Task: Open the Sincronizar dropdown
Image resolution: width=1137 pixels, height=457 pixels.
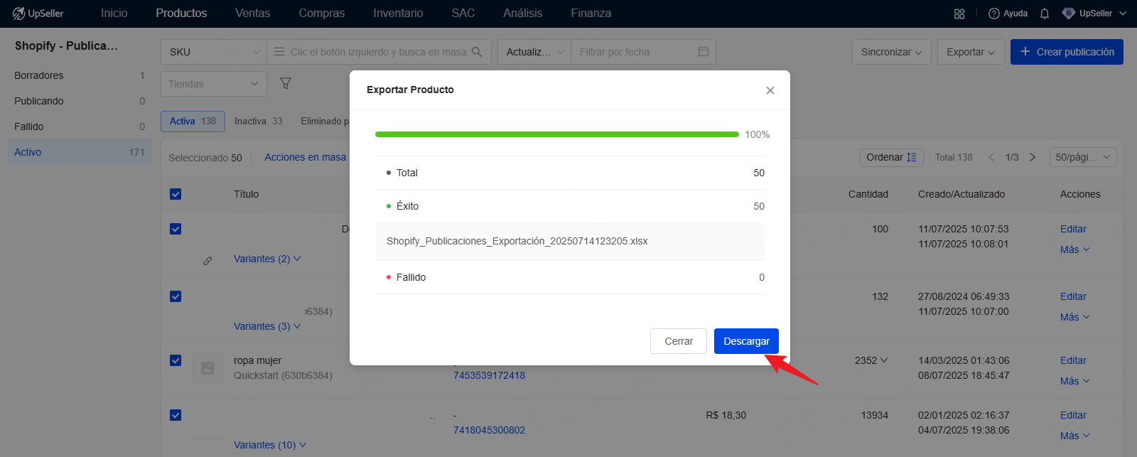Action: tap(892, 52)
